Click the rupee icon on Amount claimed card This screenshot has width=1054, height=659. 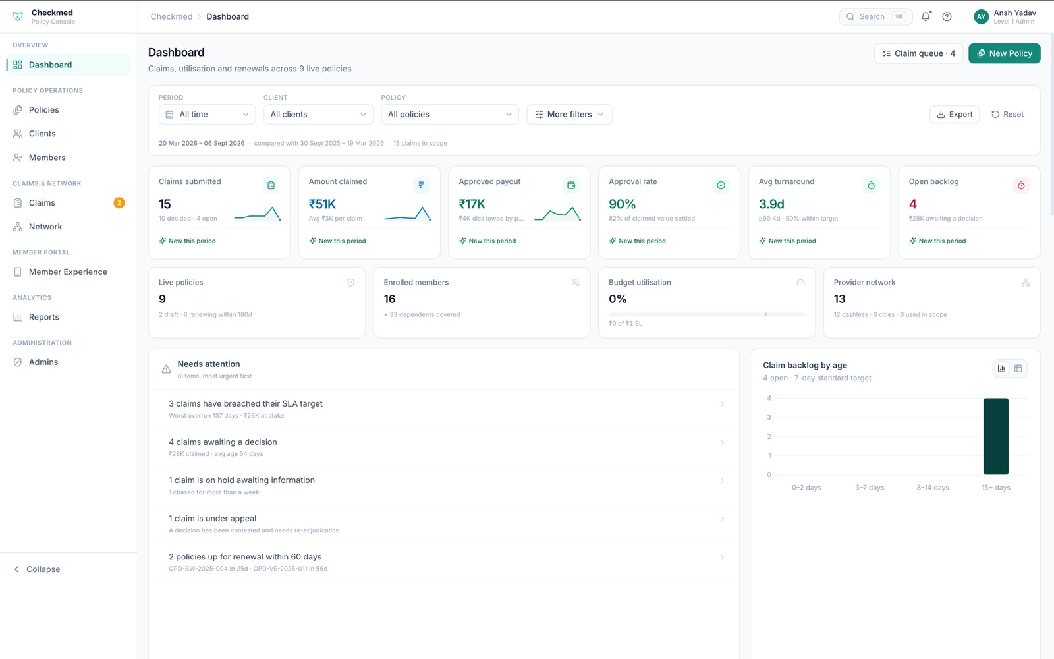coord(421,185)
